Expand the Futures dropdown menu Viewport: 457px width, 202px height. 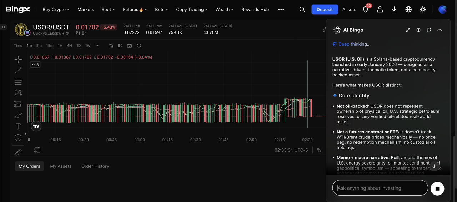(x=135, y=10)
